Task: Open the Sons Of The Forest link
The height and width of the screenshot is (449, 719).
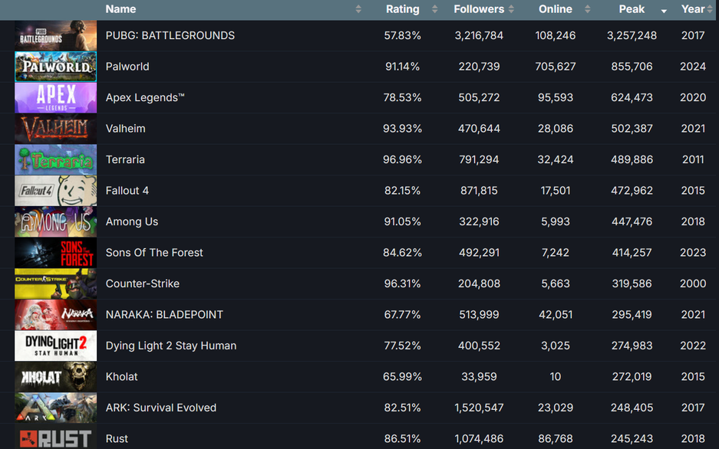Action: click(x=154, y=253)
